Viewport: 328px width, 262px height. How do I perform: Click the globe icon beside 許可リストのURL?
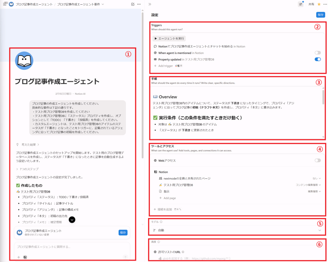[x=155, y=252]
